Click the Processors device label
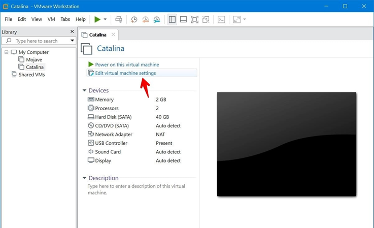Image resolution: width=374 pixels, height=228 pixels. tap(107, 108)
